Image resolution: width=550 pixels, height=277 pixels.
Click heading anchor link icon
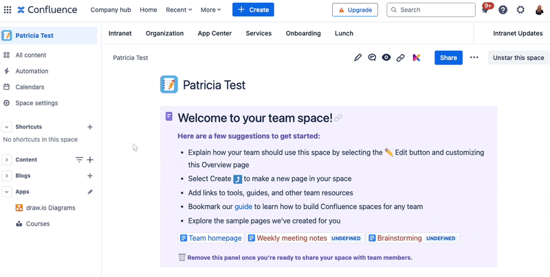click(x=338, y=118)
